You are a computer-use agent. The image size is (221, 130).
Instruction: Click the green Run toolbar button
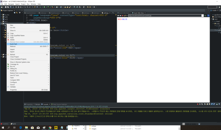click(x=44, y=7)
